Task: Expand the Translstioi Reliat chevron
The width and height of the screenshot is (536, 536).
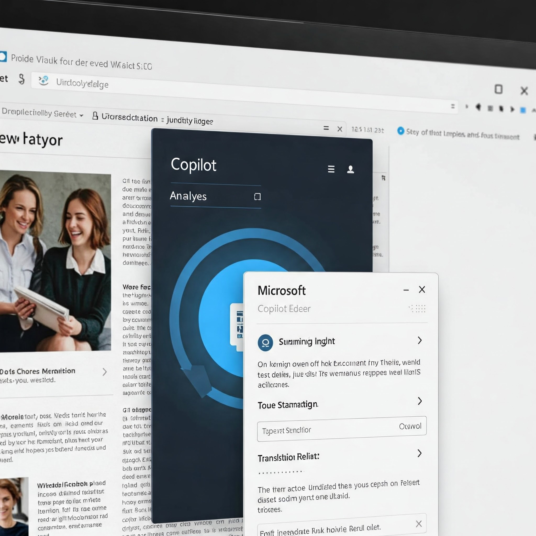Action: click(x=420, y=453)
